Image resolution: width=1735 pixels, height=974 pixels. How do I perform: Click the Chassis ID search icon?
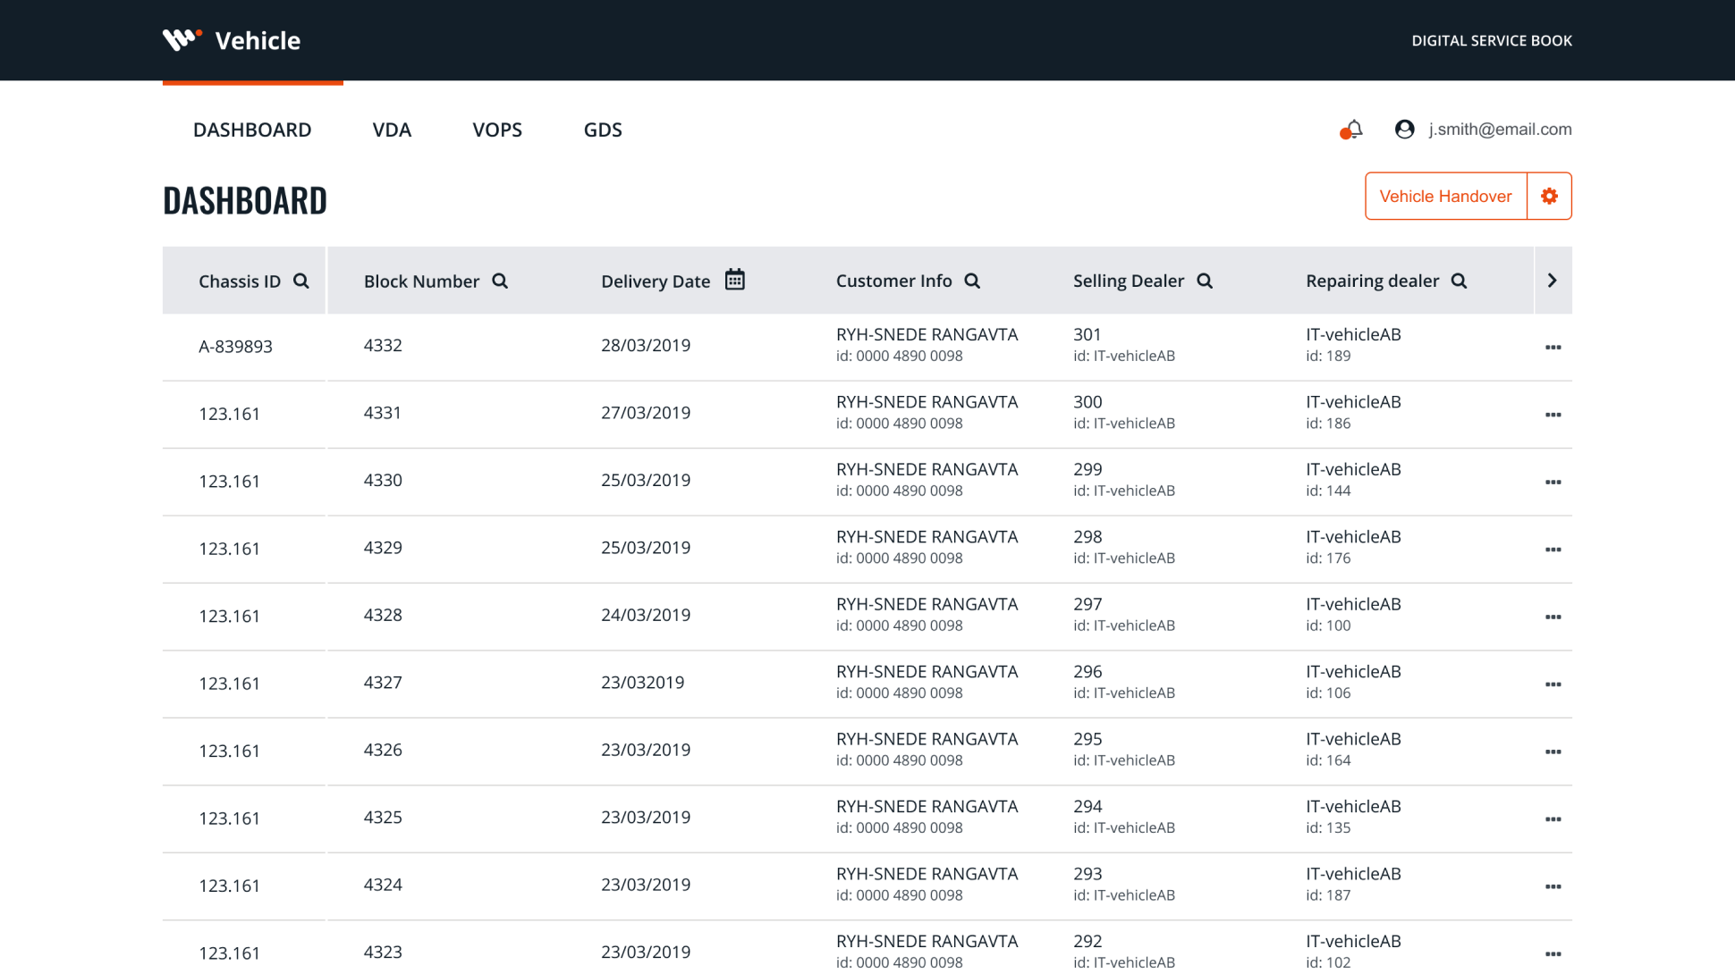[301, 281]
